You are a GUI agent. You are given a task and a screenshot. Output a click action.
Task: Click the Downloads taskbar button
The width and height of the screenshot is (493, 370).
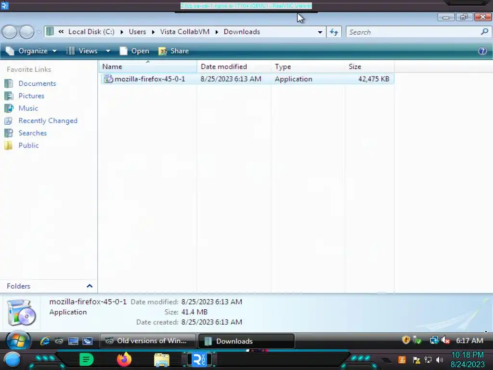coord(246,341)
